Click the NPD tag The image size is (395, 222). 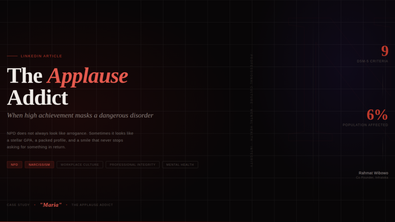15,165
